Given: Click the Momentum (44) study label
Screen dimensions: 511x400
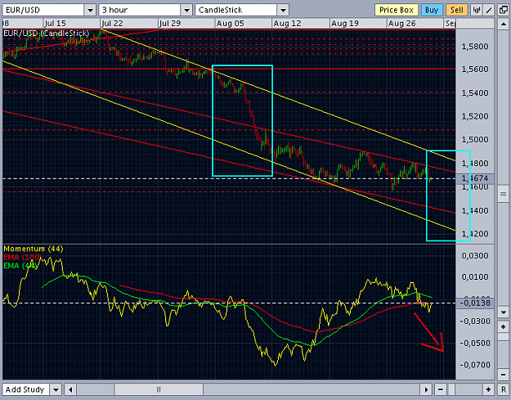Looking at the screenshot, I should click(34, 249).
